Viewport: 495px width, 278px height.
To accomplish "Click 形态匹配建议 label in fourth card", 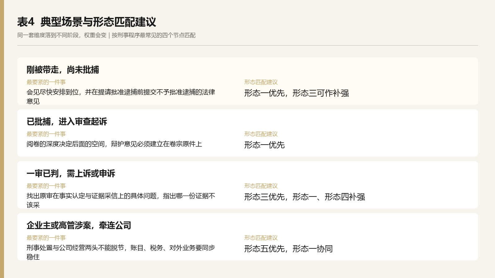I will click(x=261, y=238).
